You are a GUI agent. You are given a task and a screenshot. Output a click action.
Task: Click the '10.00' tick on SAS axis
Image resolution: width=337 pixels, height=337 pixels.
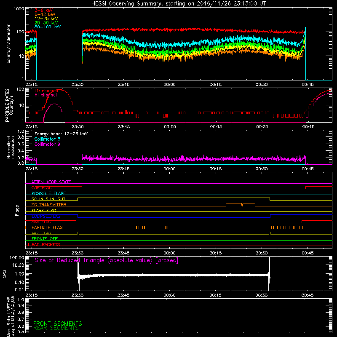[x=18, y=265]
